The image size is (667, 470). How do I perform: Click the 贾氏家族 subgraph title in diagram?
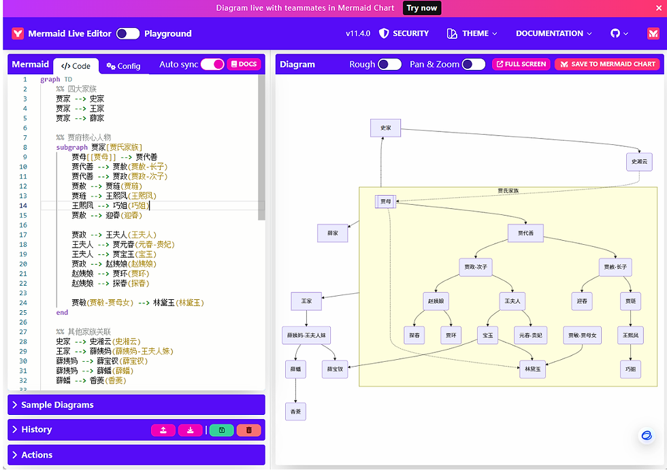point(508,191)
